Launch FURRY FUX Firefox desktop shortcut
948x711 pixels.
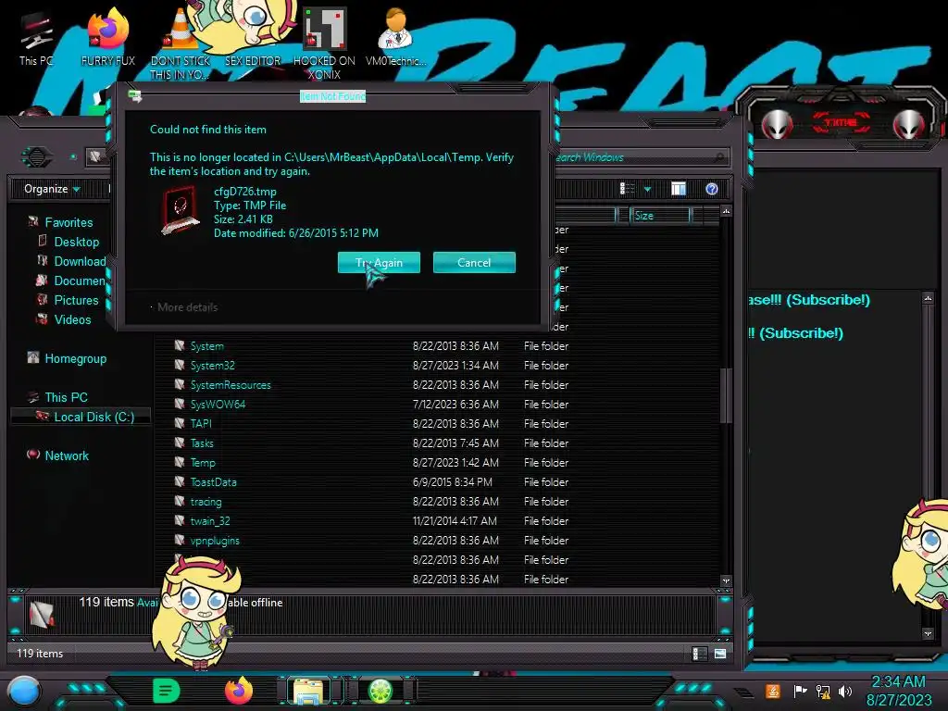108,38
